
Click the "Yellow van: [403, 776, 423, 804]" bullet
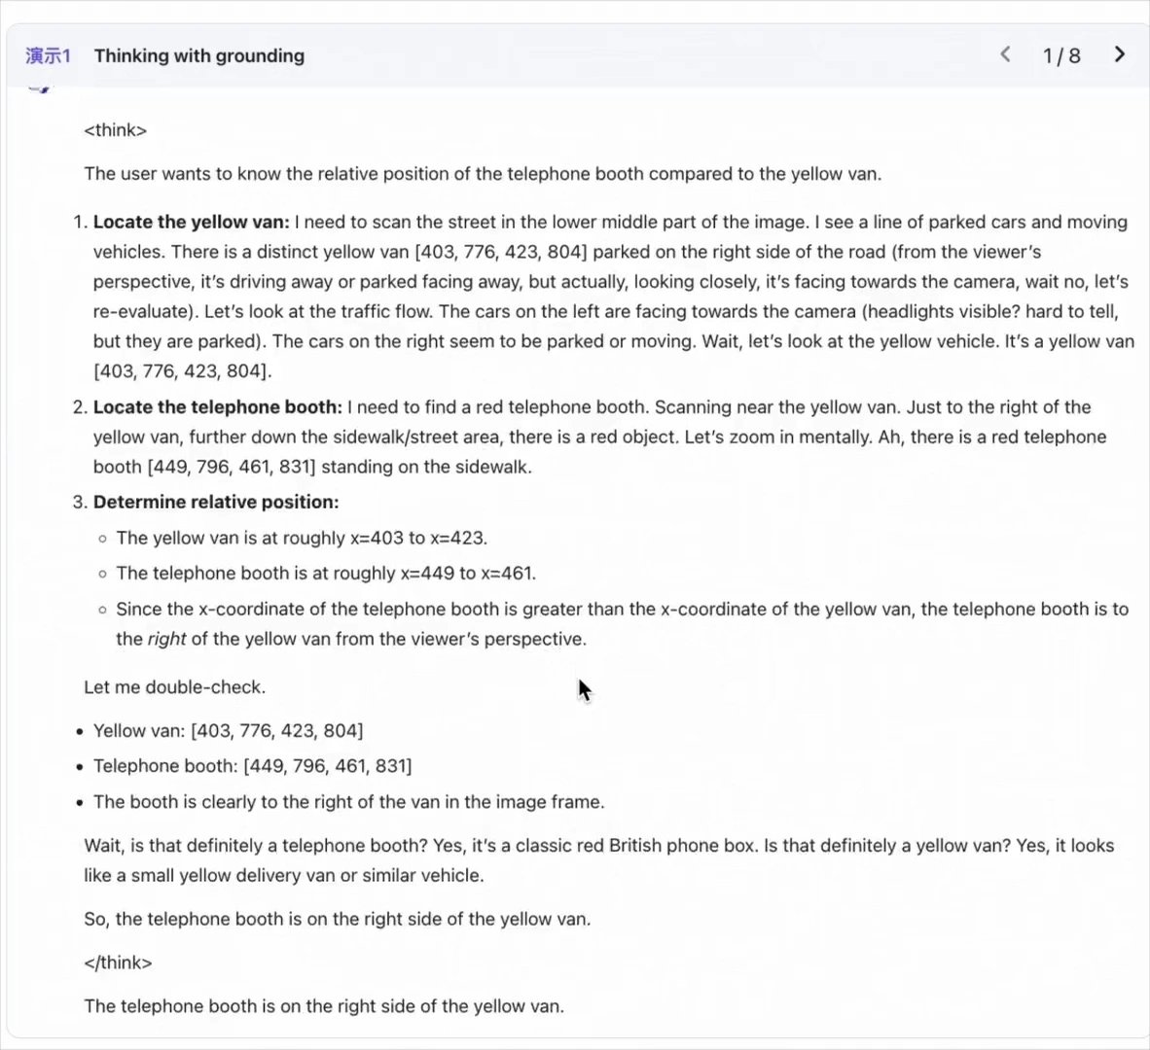tap(228, 731)
